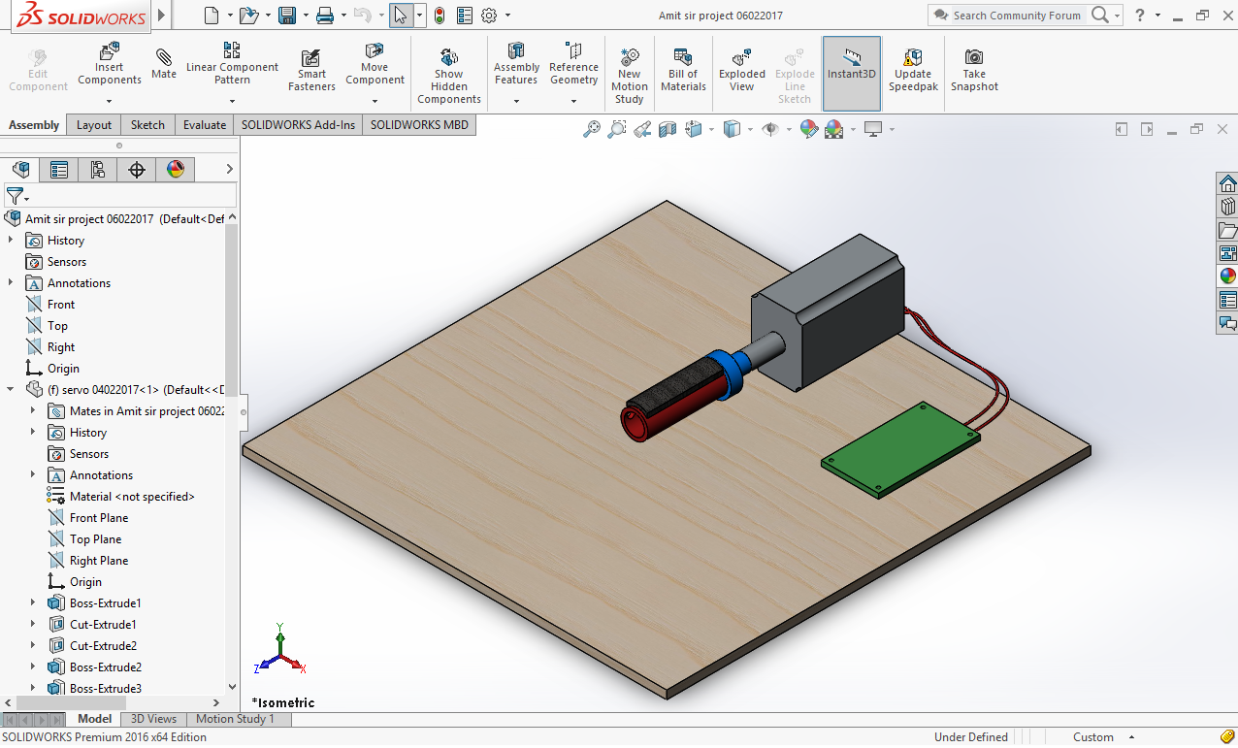The height and width of the screenshot is (748, 1238).
Task: Select the Mate tool
Action: 164,64
